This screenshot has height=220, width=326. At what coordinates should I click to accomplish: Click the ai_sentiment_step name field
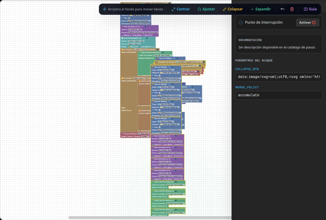point(135,30)
